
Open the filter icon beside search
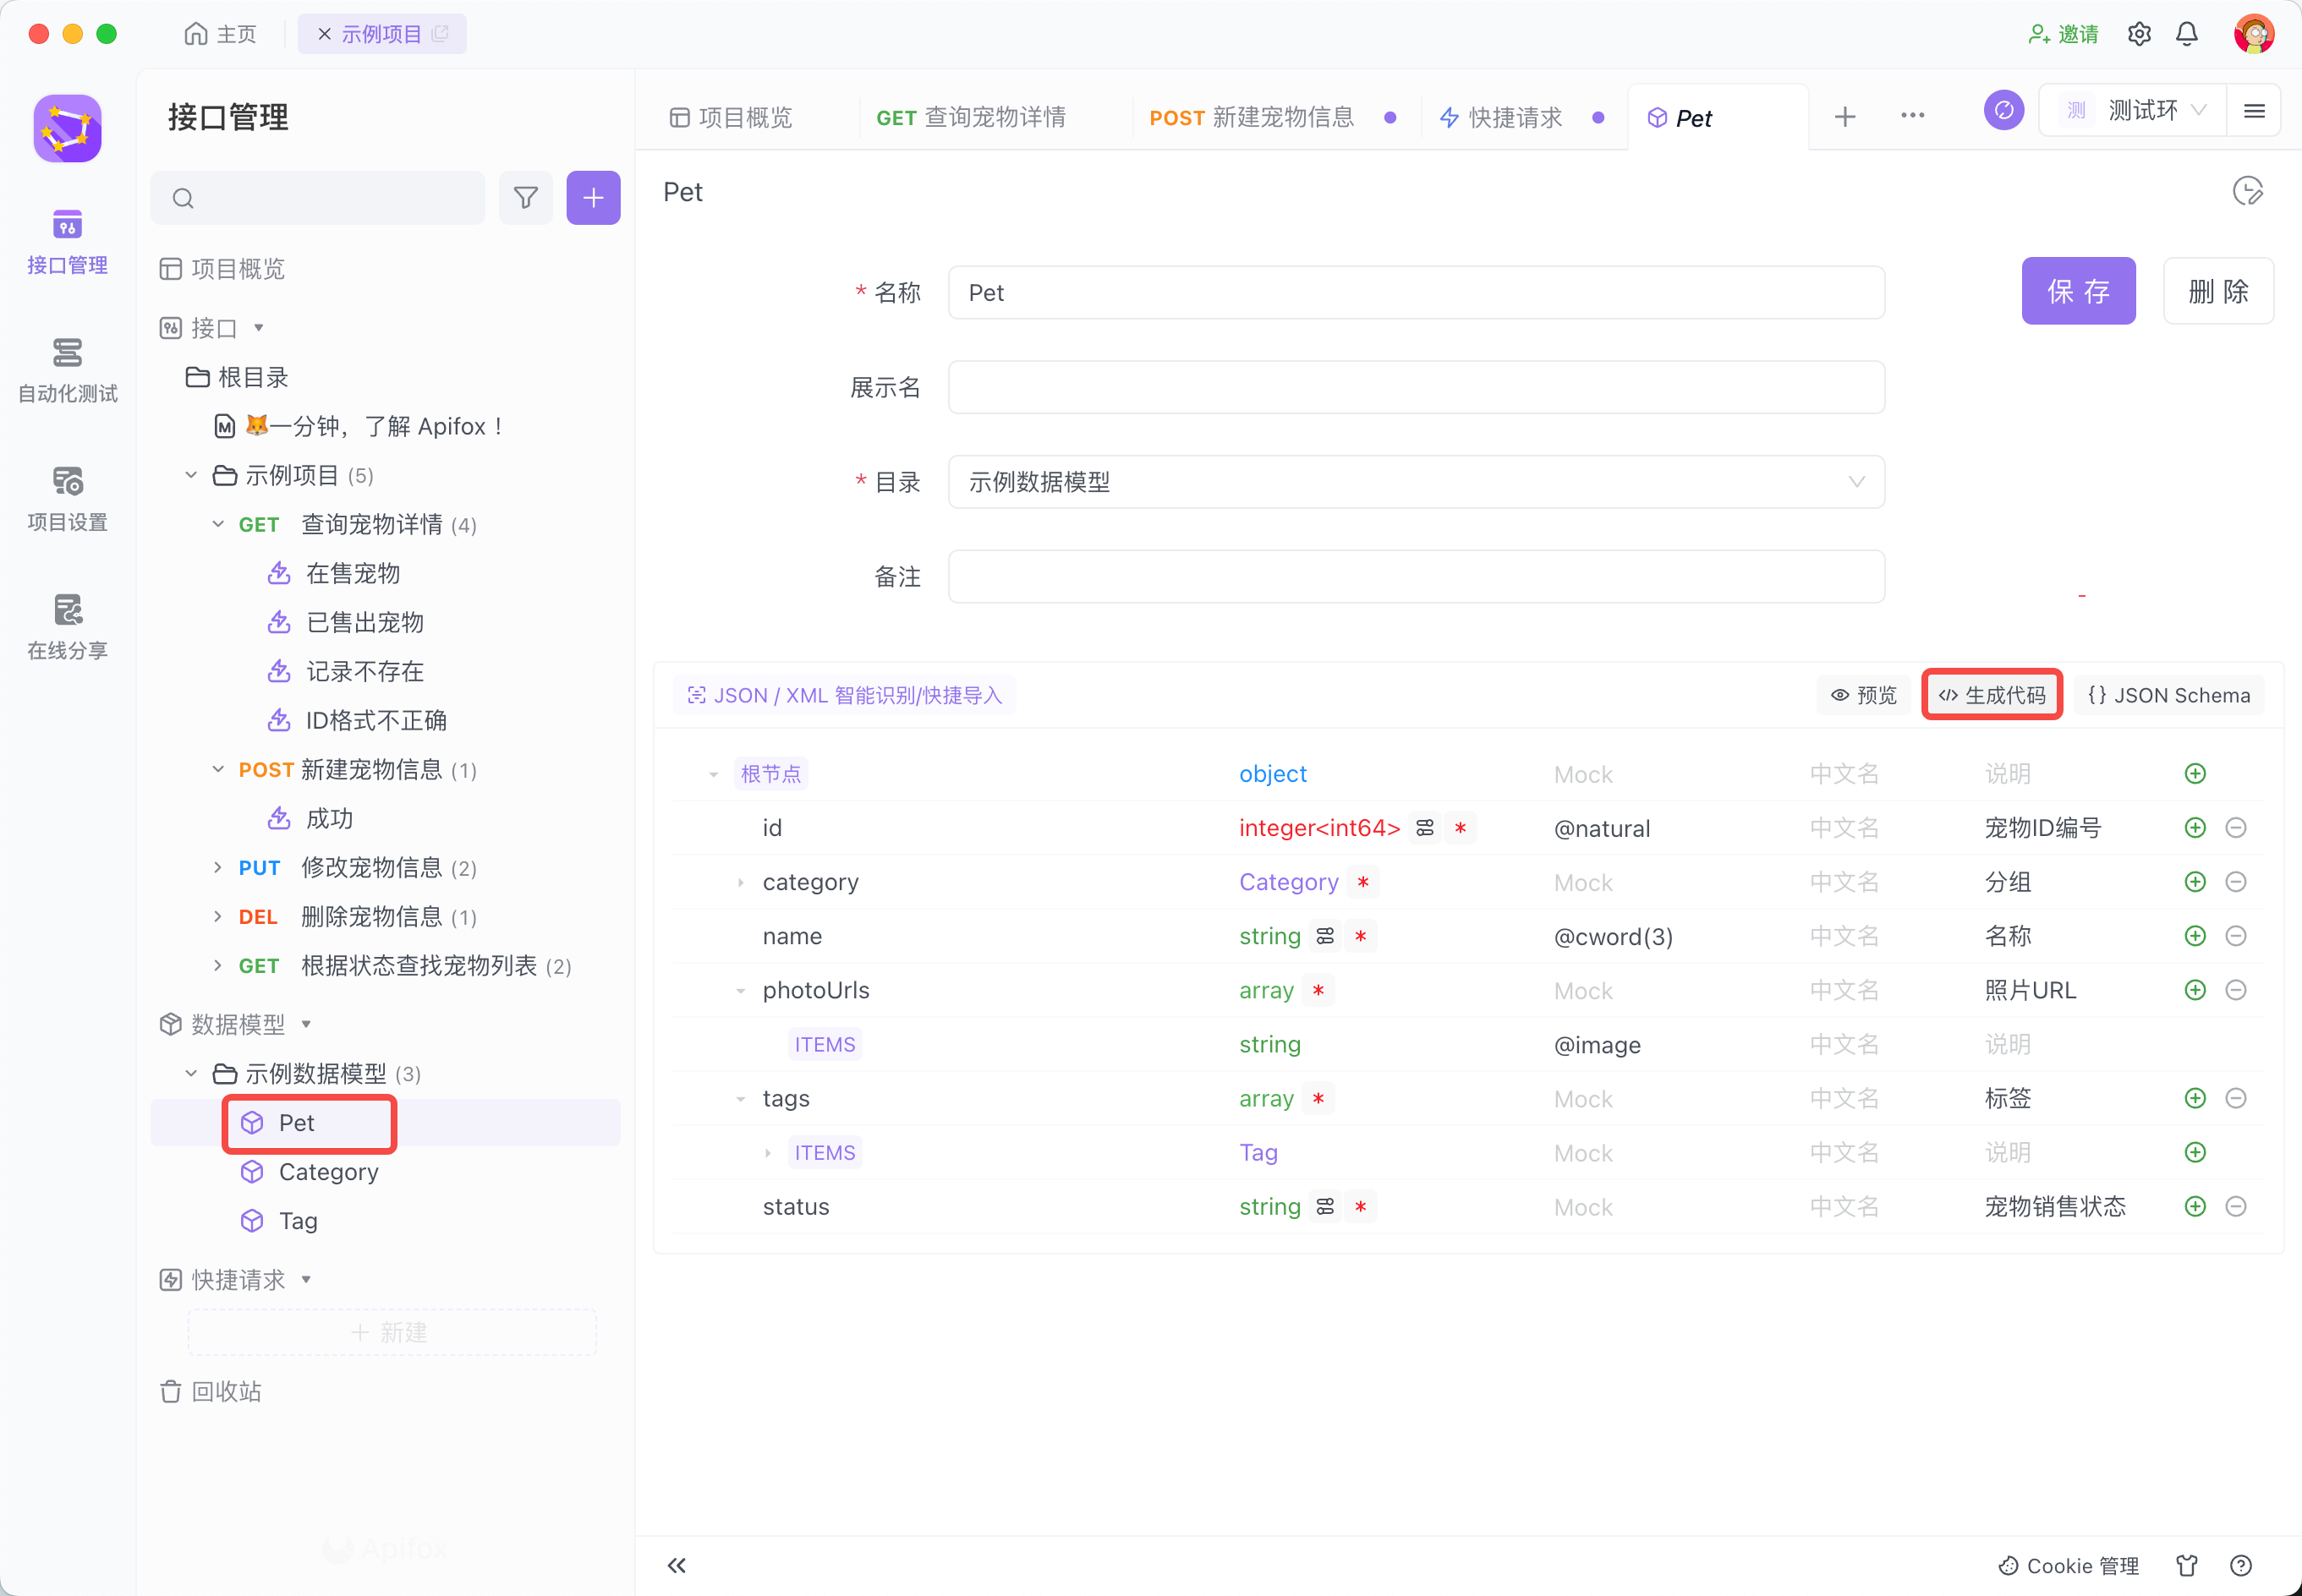coord(525,198)
